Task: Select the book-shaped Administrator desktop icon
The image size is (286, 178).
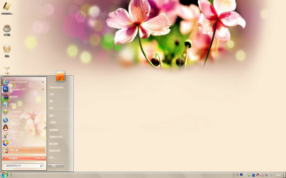Action: point(7,9)
